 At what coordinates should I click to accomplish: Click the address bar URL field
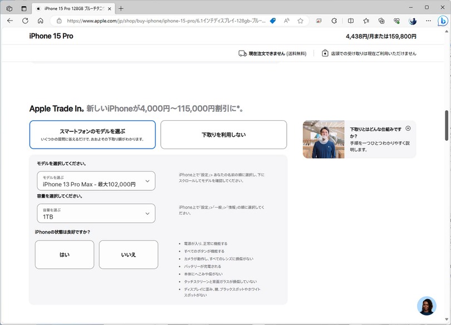pyautogui.click(x=166, y=21)
